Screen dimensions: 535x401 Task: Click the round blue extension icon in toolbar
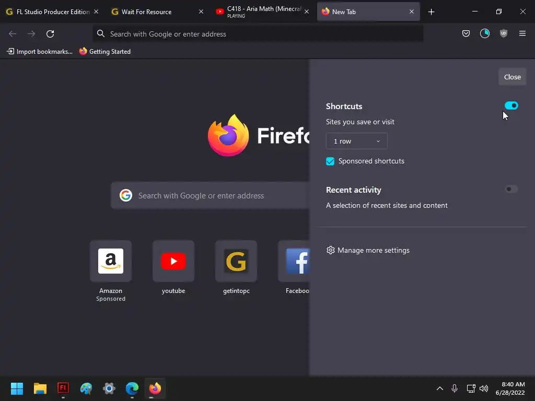(484, 33)
